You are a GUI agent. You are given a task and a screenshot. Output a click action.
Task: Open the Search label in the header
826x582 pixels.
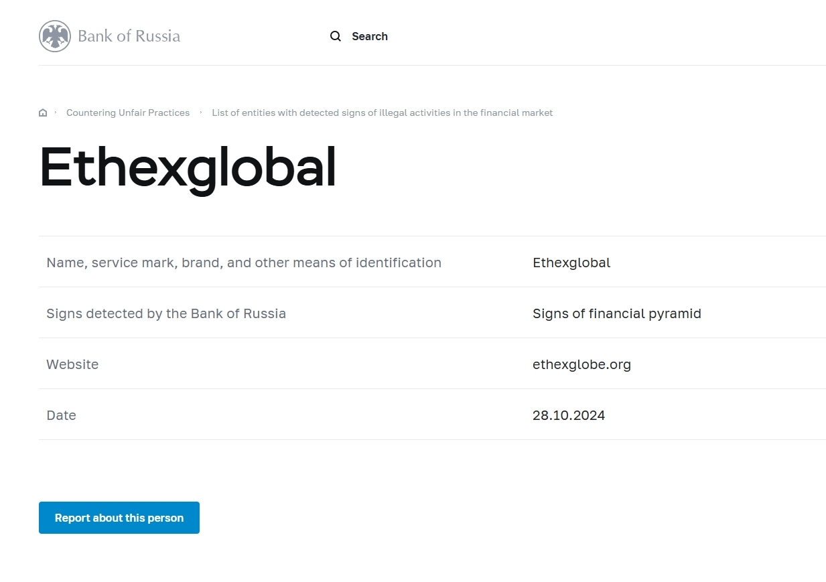tap(369, 36)
